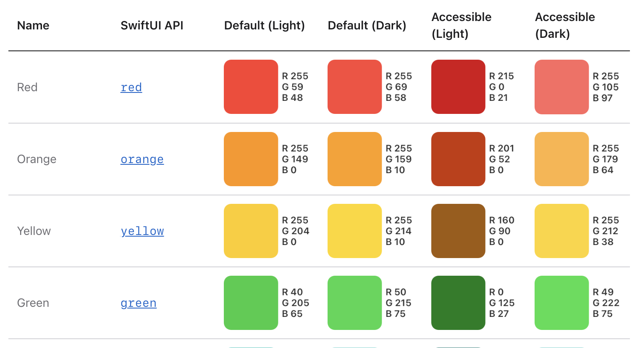Viewport: 640px width, 348px height.
Task: Open the green SwiftUI API link
Action: click(138, 303)
